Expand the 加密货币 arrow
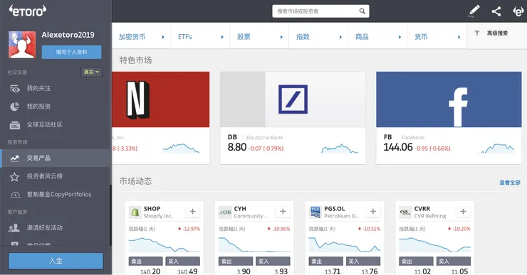Image resolution: width=527 pixels, height=275 pixels. click(x=163, y=37)
